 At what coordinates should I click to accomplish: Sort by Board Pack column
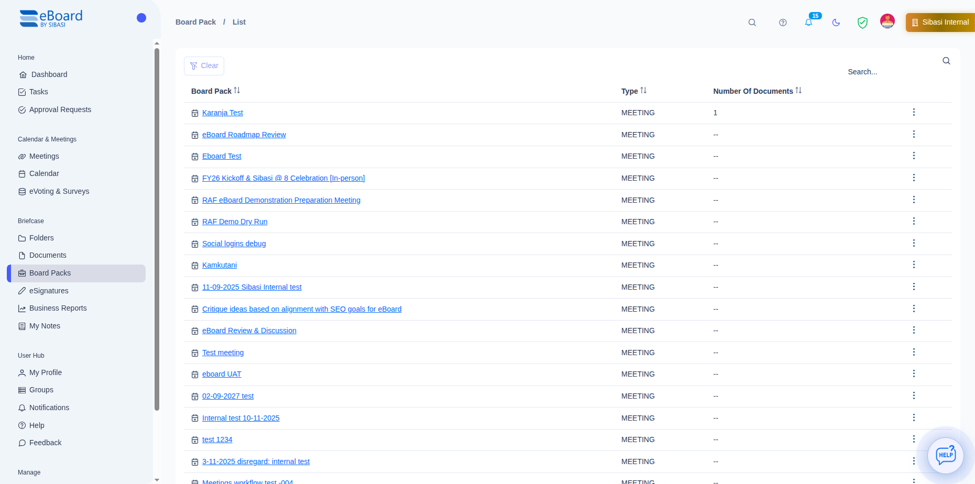pyautogui.click(x=237, y=91)
